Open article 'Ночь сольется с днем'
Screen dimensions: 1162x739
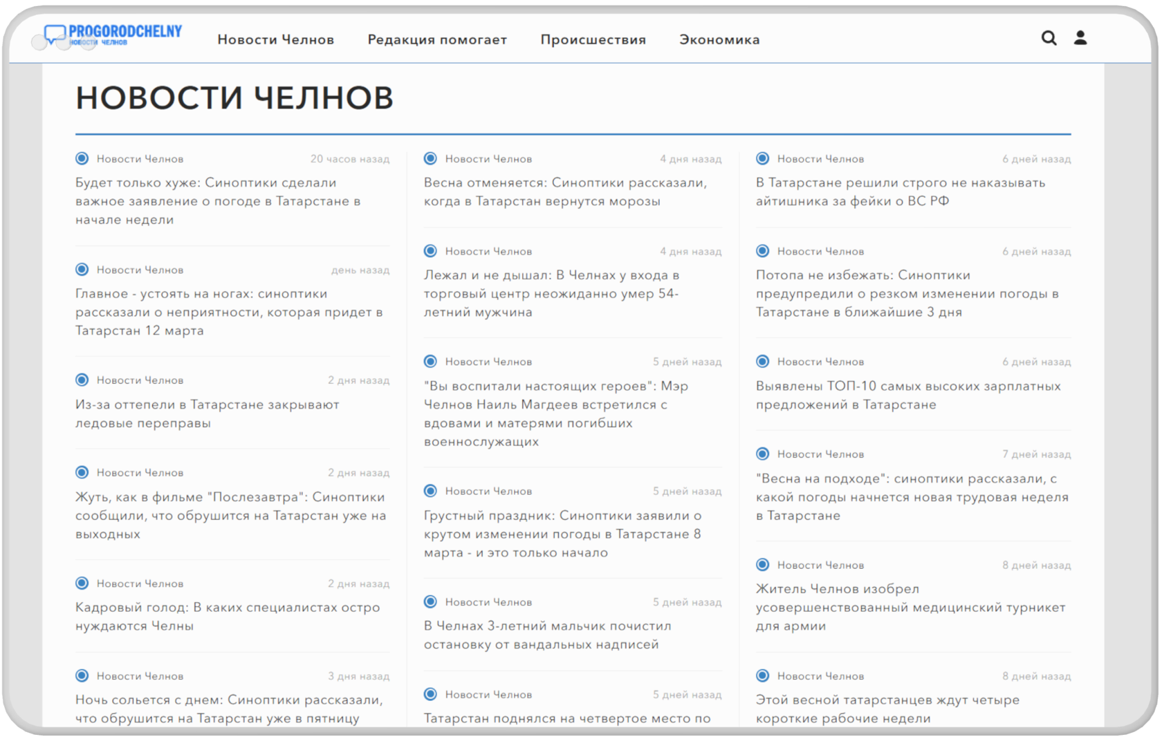click(x=229, y=709)
